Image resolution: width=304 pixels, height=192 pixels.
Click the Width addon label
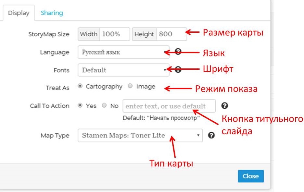tap(89, 34)
